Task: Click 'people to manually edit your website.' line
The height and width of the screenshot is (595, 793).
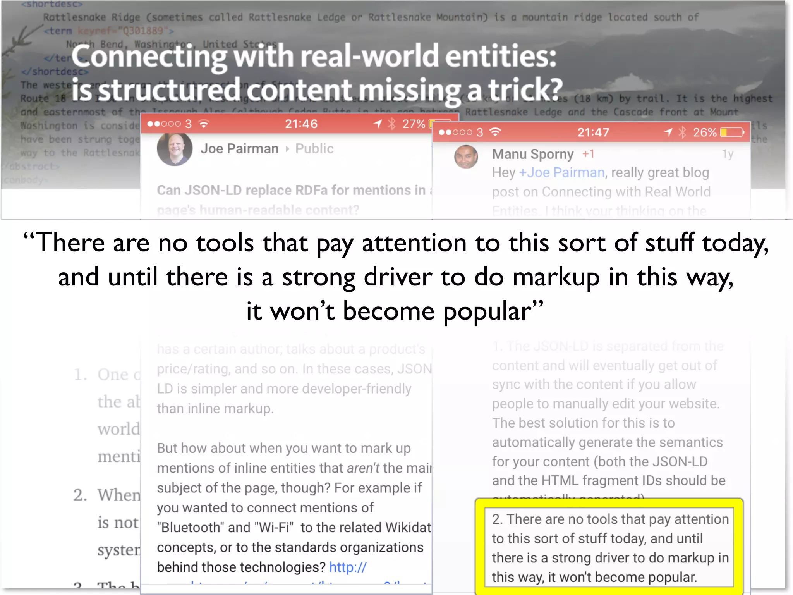Action: tap(606, 404)
